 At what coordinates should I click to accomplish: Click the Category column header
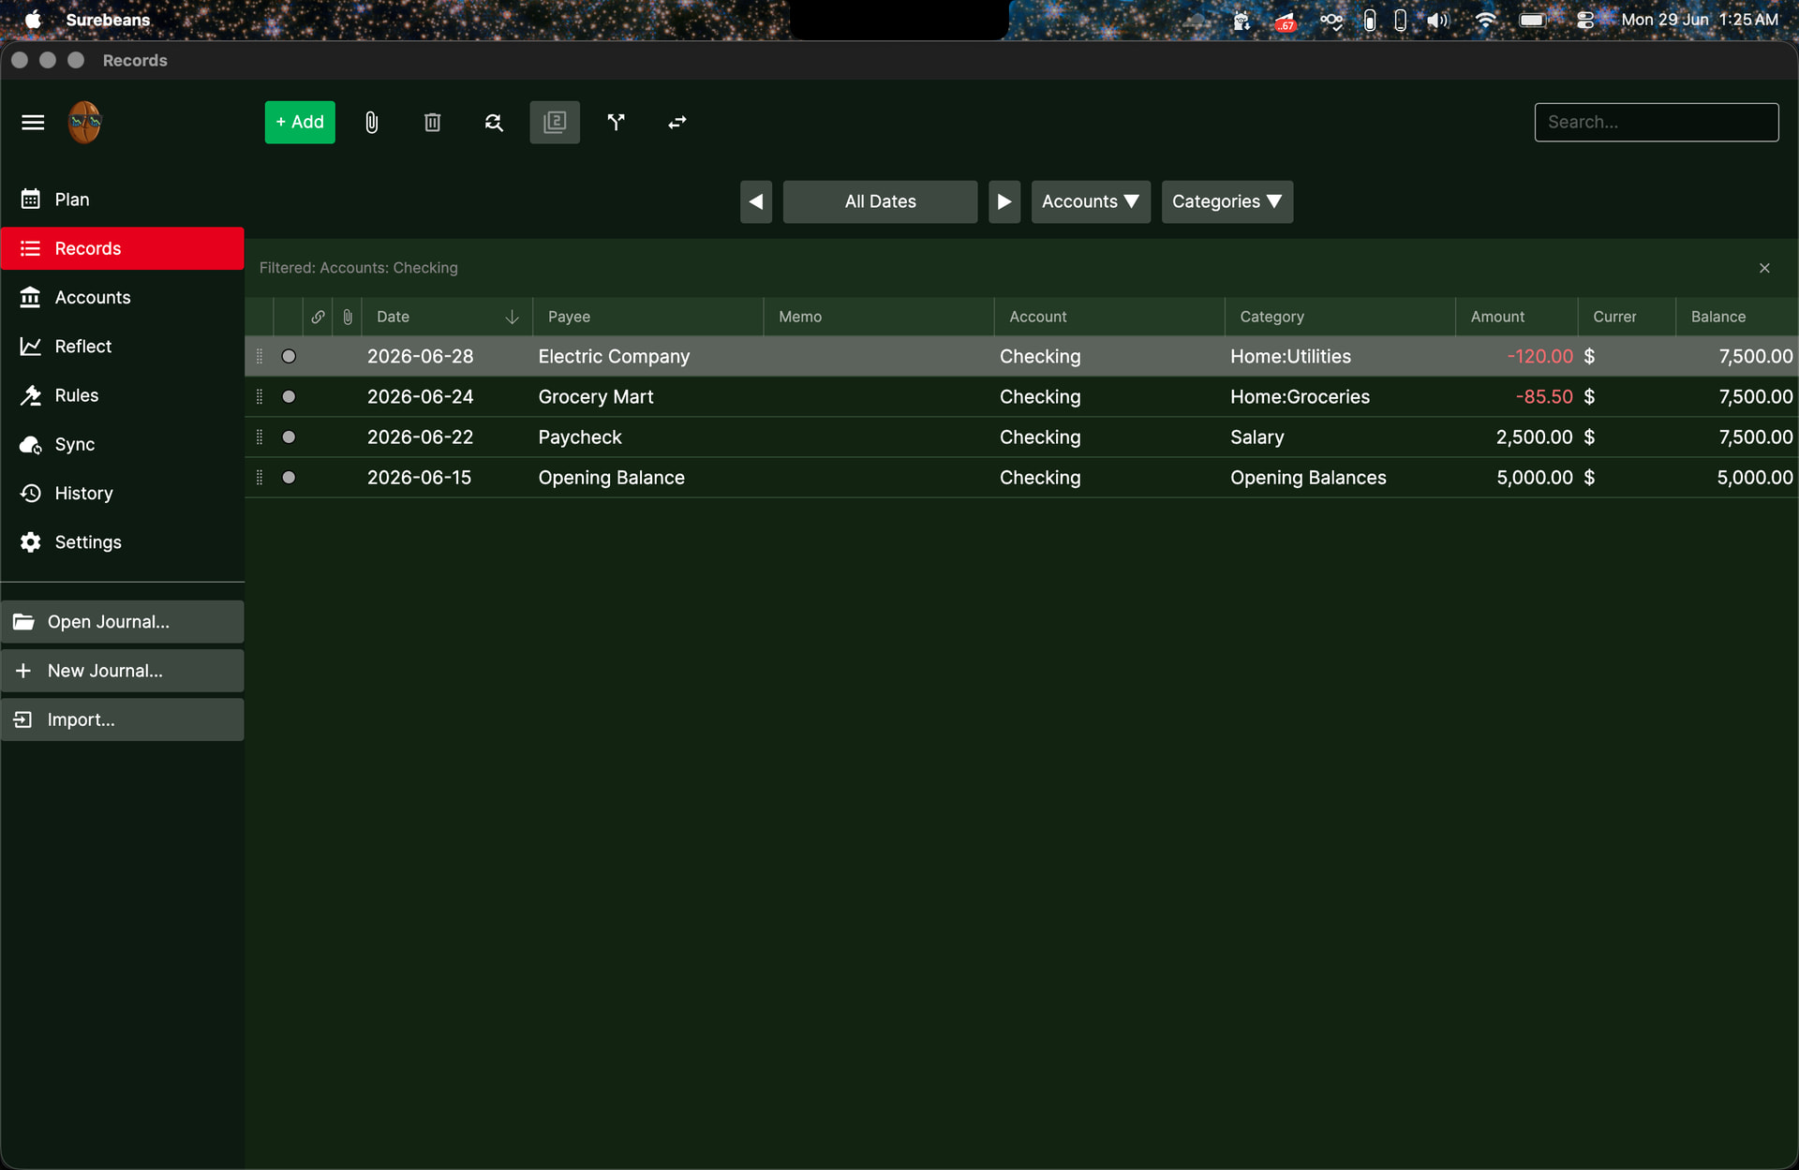tap(1340, 317)
